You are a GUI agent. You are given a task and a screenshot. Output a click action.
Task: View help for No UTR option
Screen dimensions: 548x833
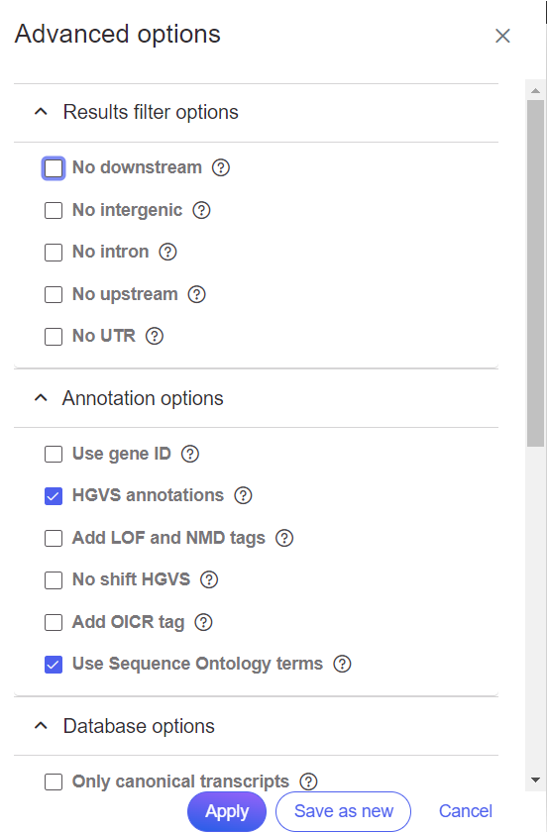tap(155, 337)
